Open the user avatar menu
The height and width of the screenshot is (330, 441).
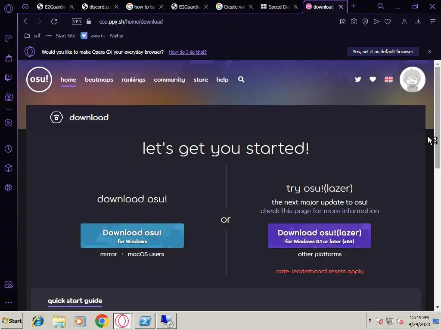tap(412, 79)
